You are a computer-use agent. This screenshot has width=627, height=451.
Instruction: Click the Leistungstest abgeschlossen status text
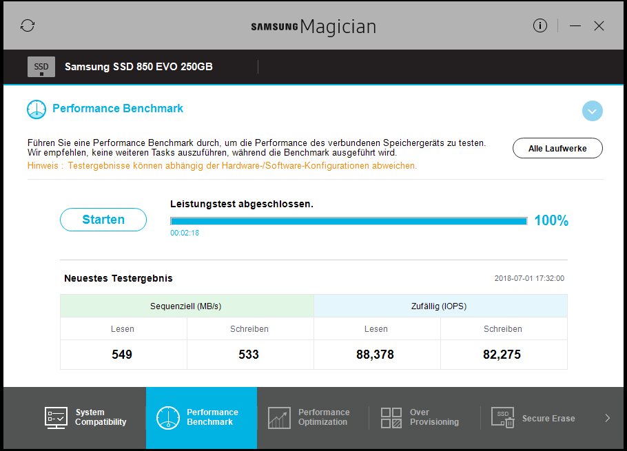pyautogui.click(x=242, y=204)
